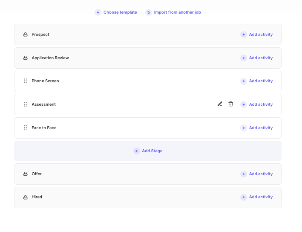Click the lock icon on Hired stage
The width and height of the screenshot is (302, 232).
pyautogui.click(x=25, y=197)
